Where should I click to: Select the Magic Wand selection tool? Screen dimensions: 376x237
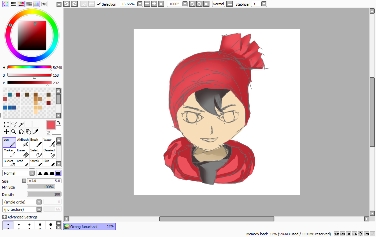tap(21, 124)
